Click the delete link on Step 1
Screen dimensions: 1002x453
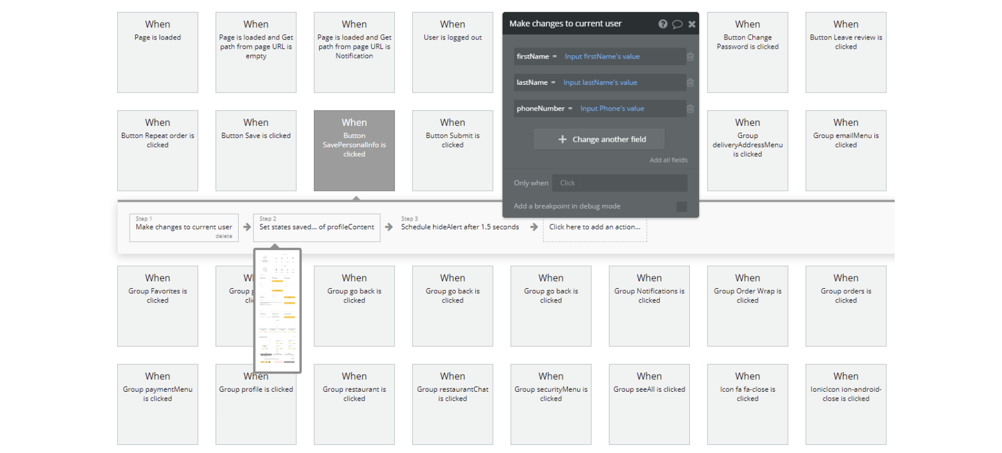(223, 236)
